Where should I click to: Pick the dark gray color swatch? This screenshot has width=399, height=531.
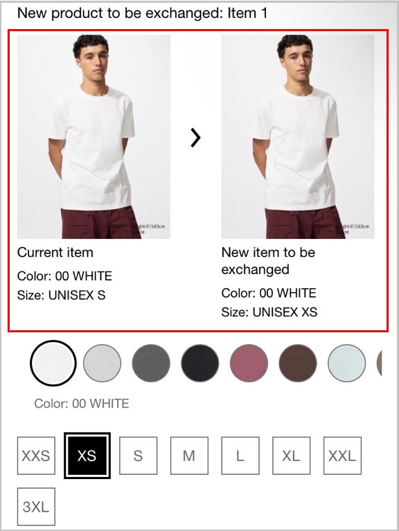click(x=151, y=363)
